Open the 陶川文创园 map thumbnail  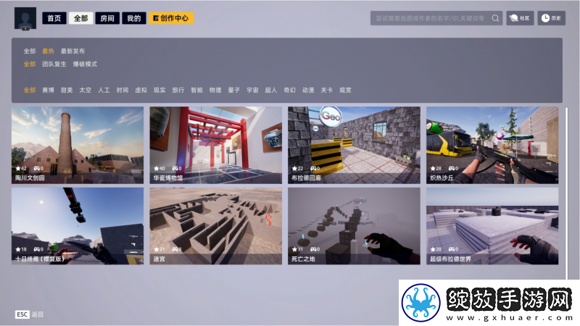coord(78,145)
